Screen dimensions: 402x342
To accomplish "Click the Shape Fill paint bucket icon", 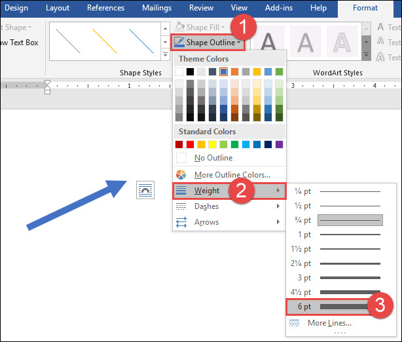I will point(179,26).
